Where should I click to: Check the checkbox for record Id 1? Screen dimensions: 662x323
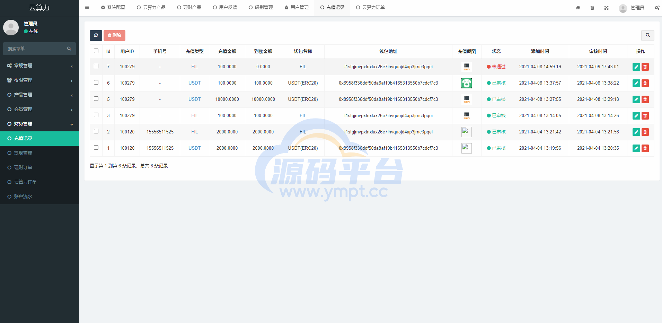96,148
